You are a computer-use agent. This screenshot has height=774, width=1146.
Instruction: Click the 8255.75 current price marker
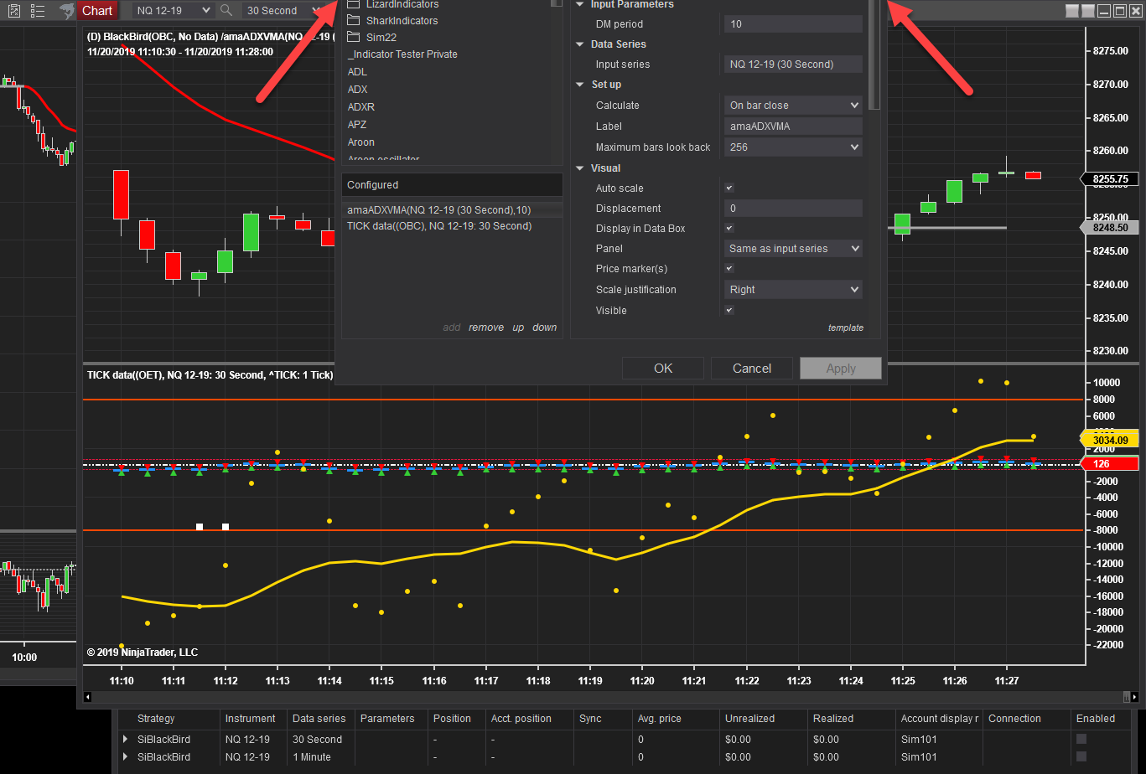[x=1111, y=179]
